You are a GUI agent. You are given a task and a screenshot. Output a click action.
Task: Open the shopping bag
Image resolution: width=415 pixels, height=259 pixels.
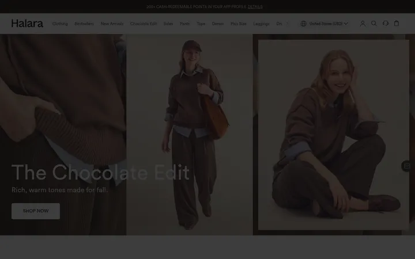pos(397,23)
